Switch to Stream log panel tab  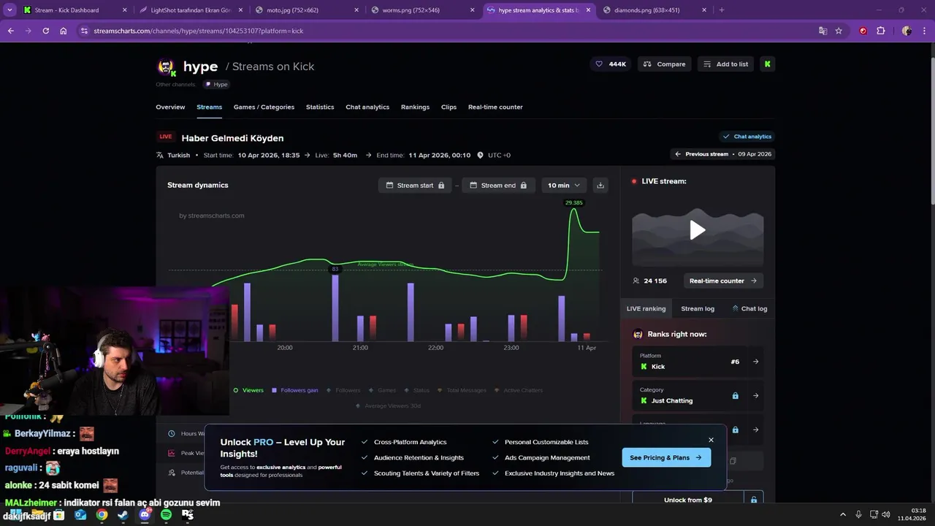[698, 308]
